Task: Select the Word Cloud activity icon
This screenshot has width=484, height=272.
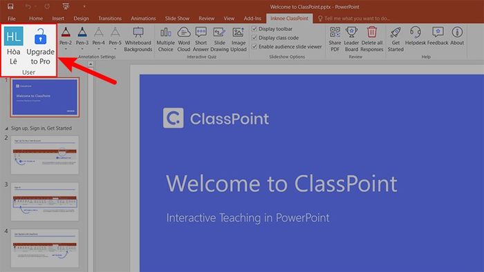Action: coord(184,39)
